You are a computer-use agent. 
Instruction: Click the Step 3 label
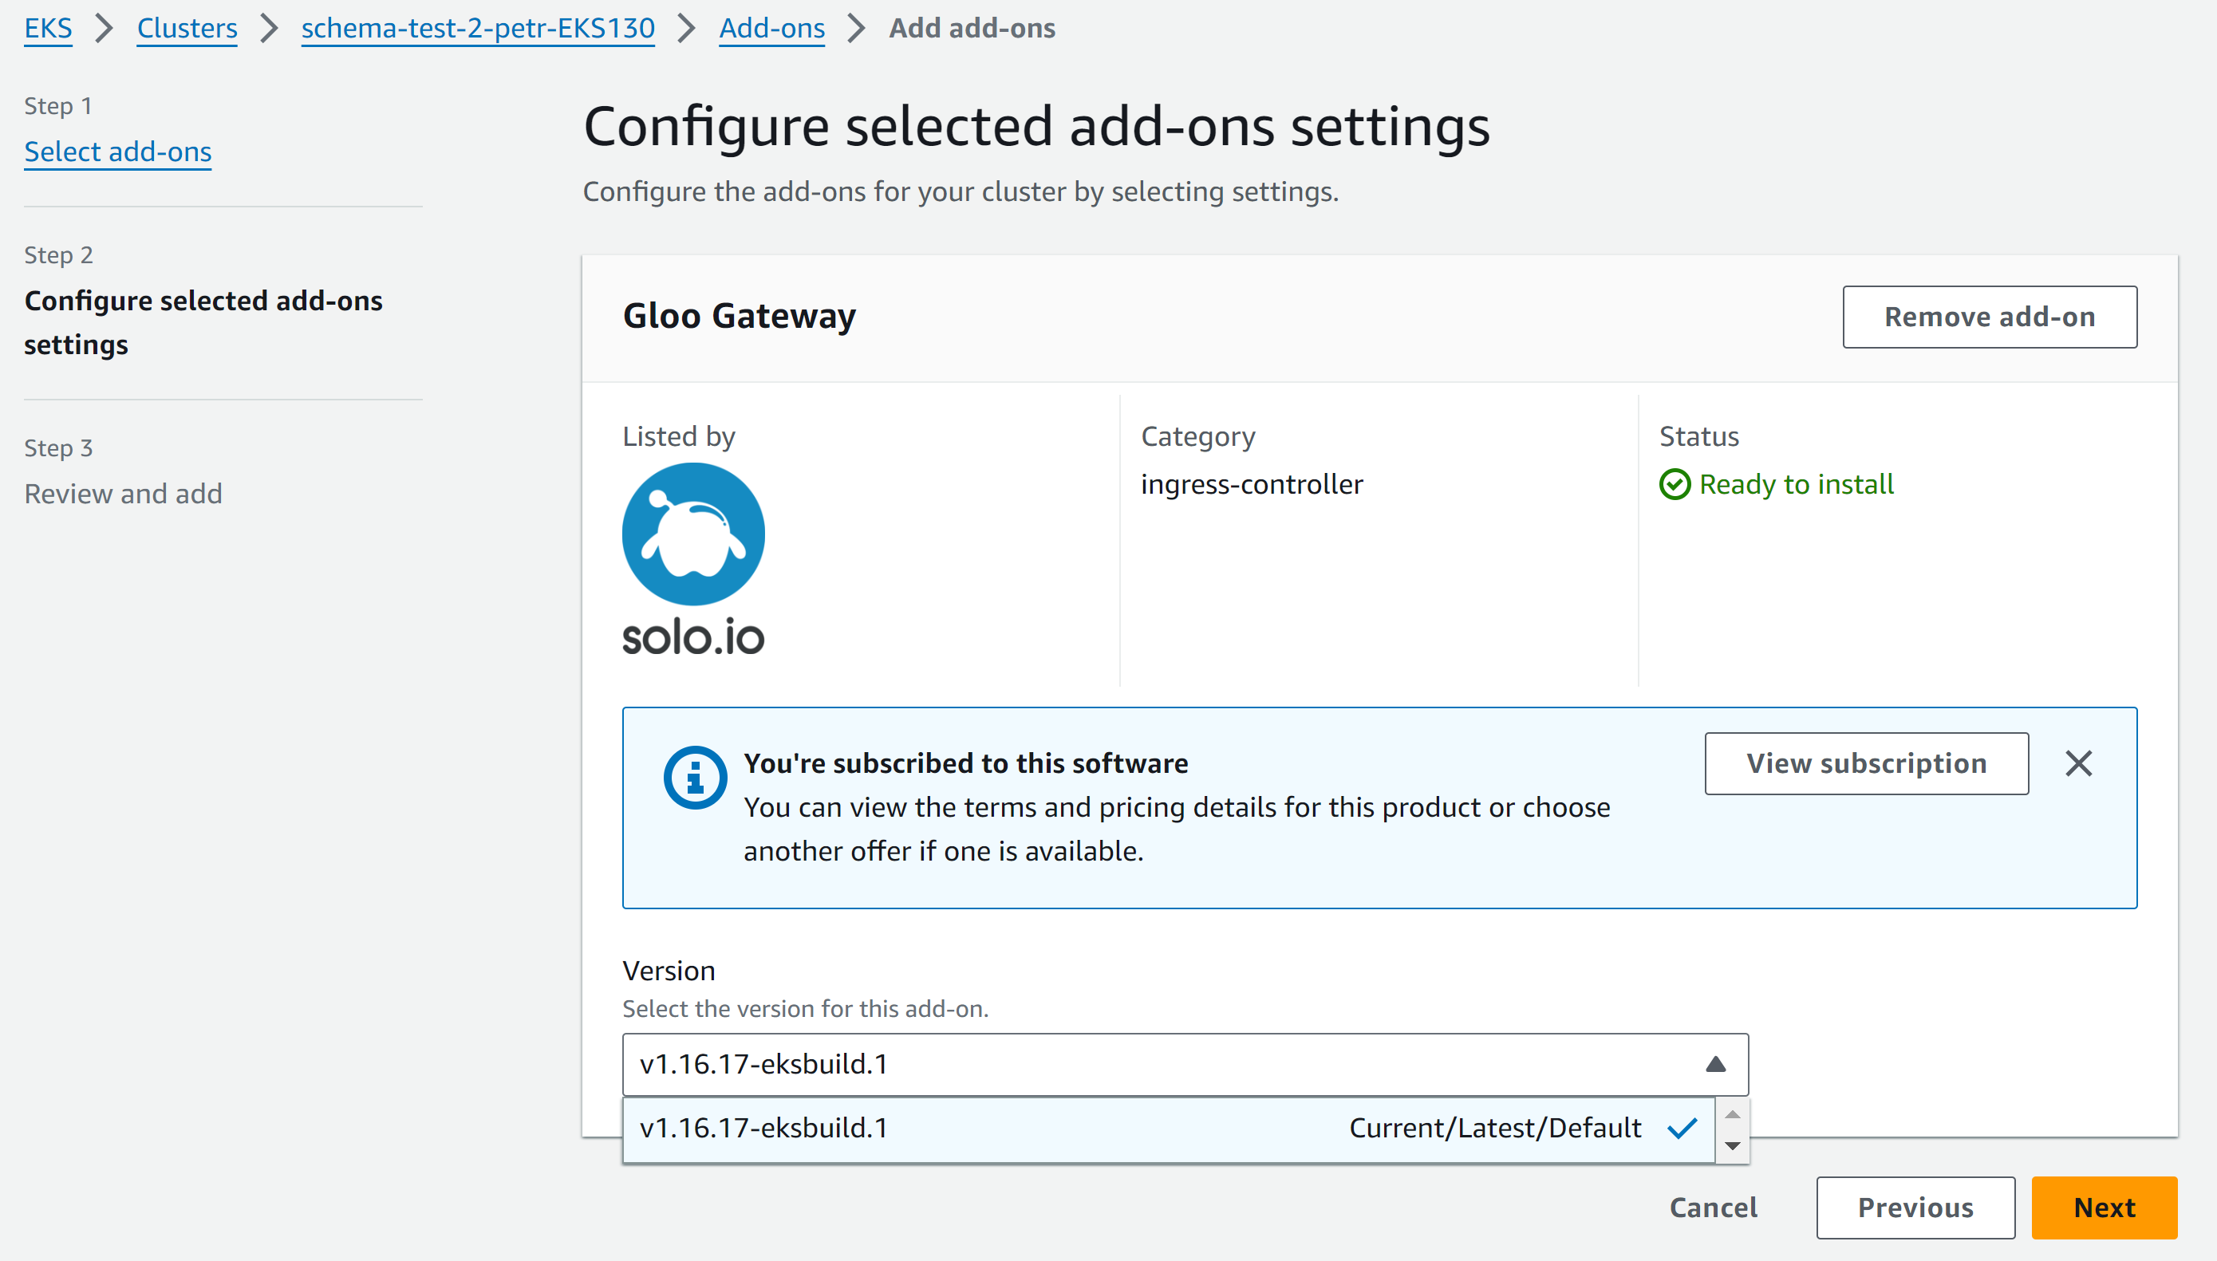pos(58,447)
